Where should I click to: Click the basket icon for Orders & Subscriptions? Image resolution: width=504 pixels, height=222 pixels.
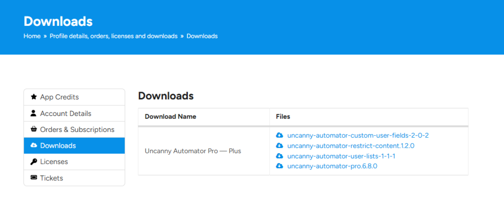tap(34, 129)
